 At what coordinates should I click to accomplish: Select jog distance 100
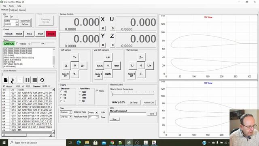(61, 92)
